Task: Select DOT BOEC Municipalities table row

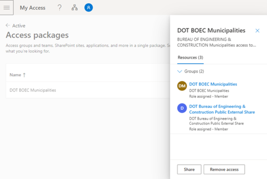Action: tap(88, 90)
